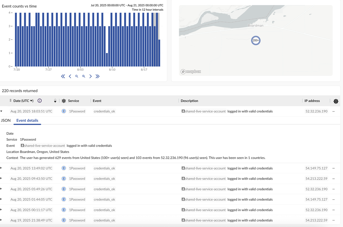343x227 pixels.
Task: Expand the Aug 20 05:49:26 event row
Action: click(1, 189)
